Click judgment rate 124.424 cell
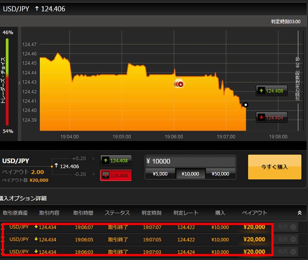This screenshot has height=260, width=308. 186,252
